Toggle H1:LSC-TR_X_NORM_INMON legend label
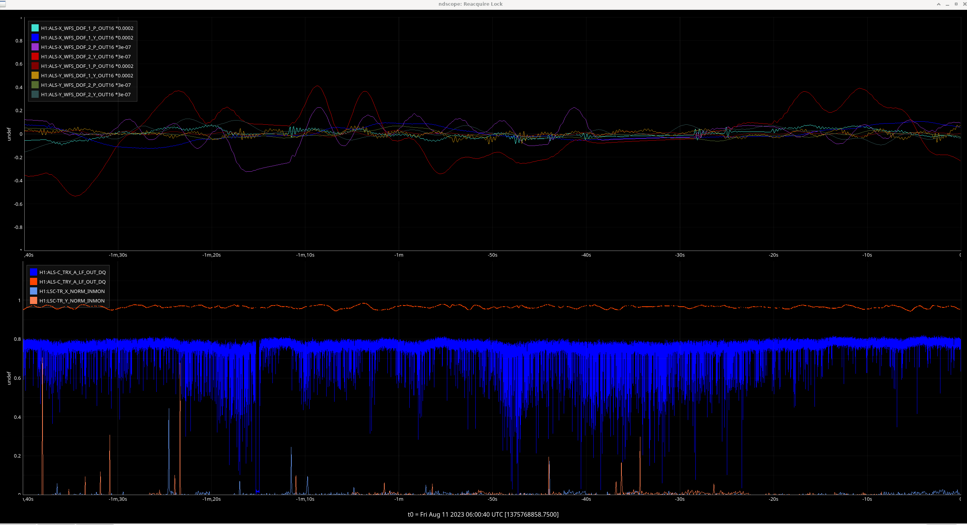967x525 pixels. (72, 291)
